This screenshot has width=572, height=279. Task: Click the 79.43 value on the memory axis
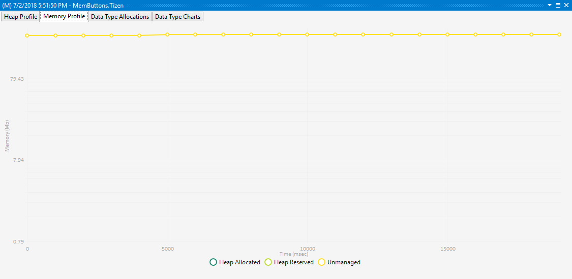point(17,79)
